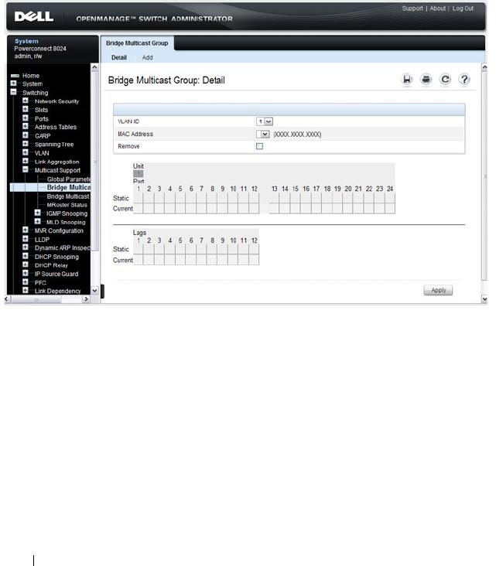
Task: Go to Home in navigation tree
Action: (31, 76)
